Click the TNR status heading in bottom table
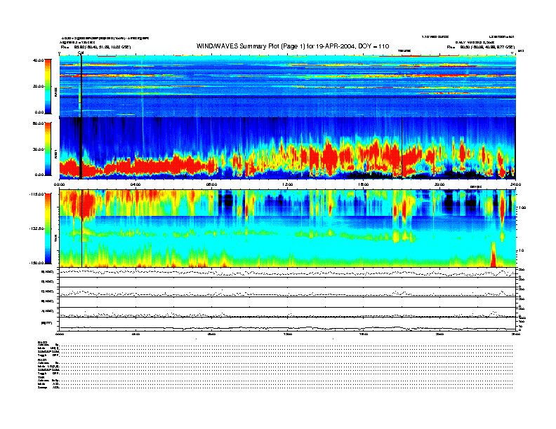The image size is (556, 429). pos(41,376)
